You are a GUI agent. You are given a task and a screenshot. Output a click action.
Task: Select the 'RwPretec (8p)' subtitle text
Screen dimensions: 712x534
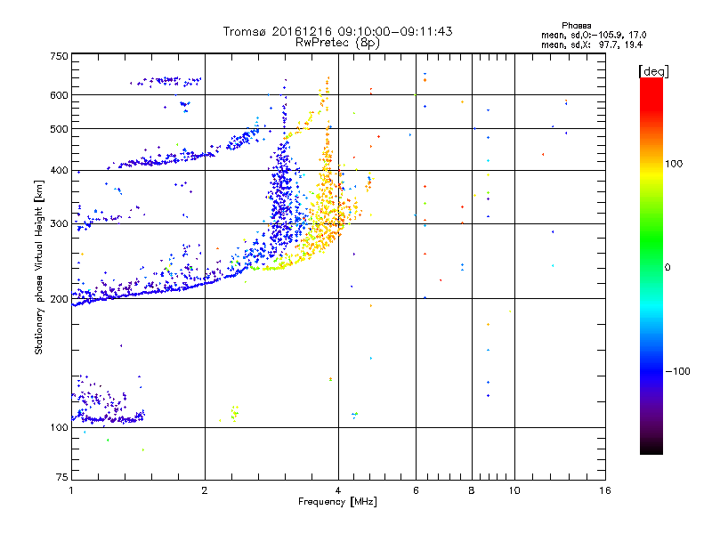[x=337, y=43]
